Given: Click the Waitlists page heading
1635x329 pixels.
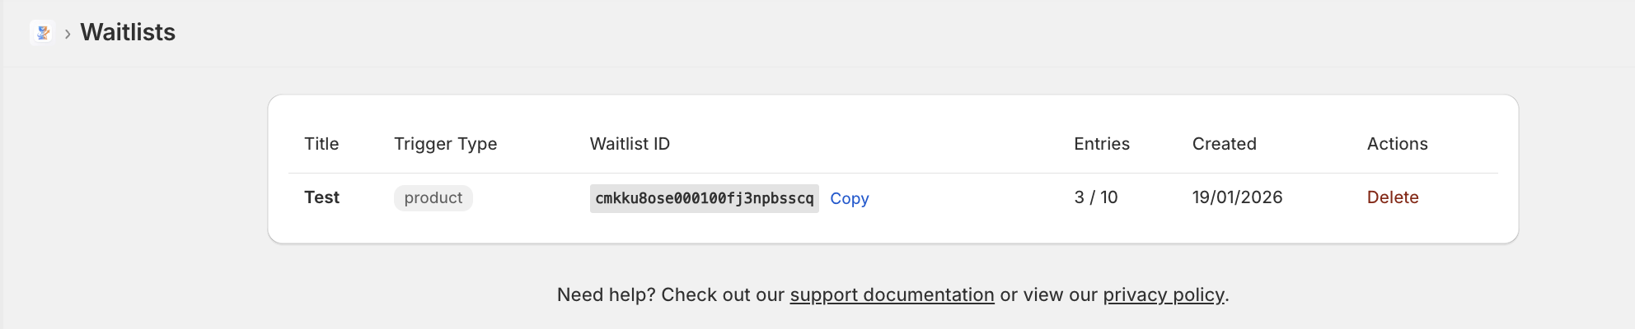Looking at the screenshot, I should point(128,32).
